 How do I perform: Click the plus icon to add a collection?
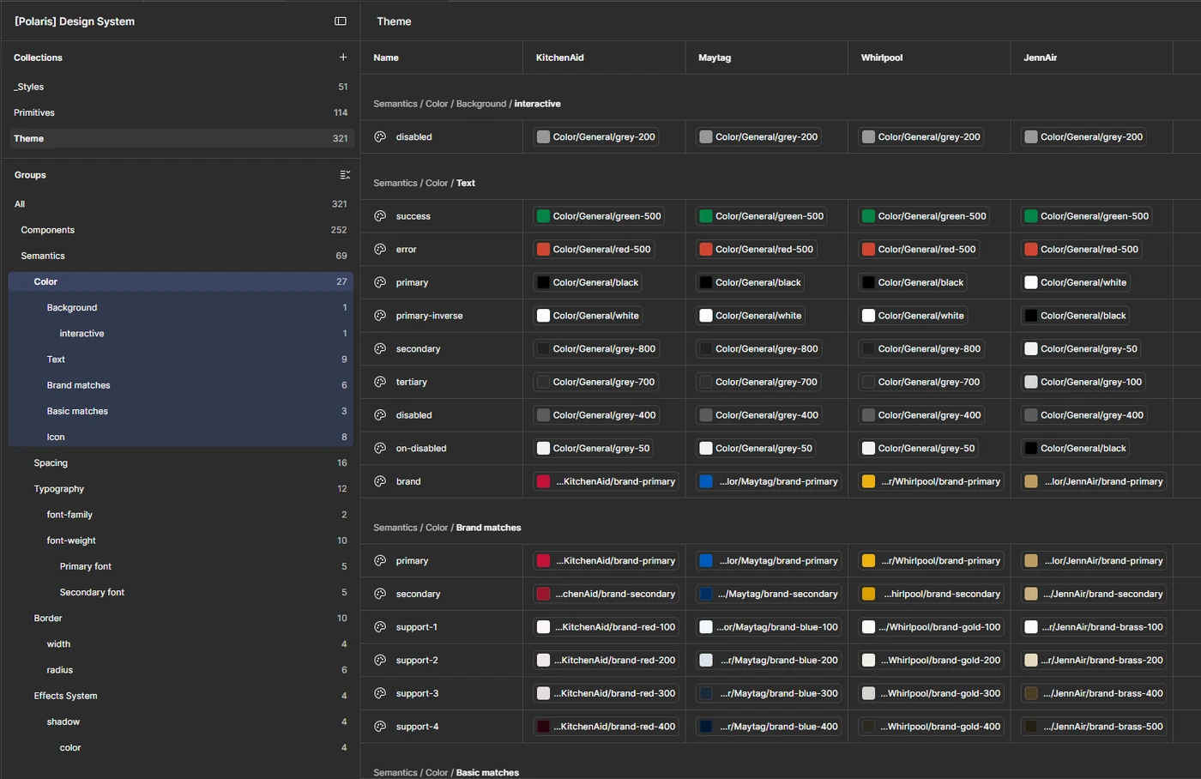(343, 57)
